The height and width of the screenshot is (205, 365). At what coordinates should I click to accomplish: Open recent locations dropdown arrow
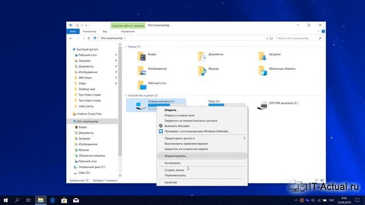coord(84,38)
